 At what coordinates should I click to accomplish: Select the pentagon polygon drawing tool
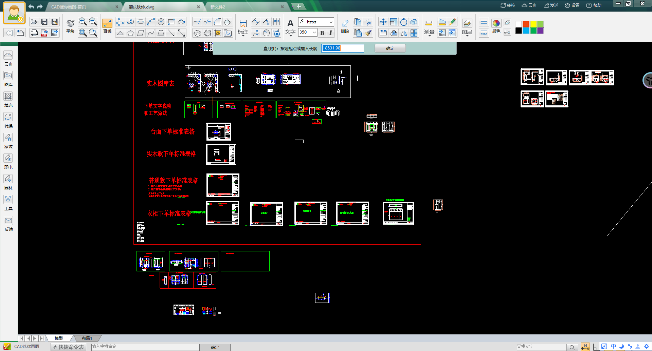tap(130, 33)
